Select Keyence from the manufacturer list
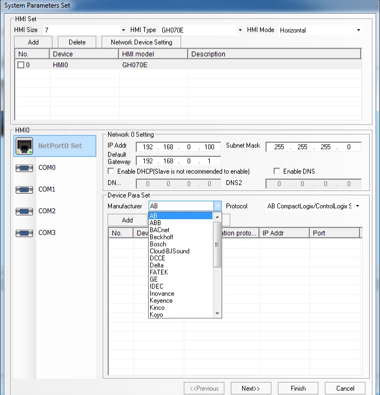Viewport: 380px width, 395px height. pyautogui.click(x=161, y=300)
